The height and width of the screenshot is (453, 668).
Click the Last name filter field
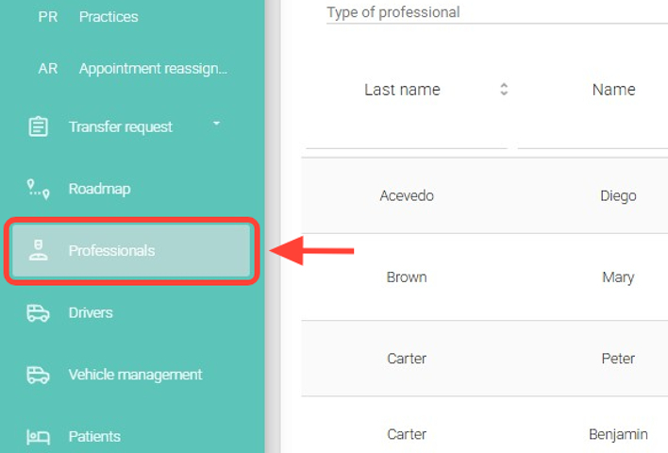pos(406,138)
